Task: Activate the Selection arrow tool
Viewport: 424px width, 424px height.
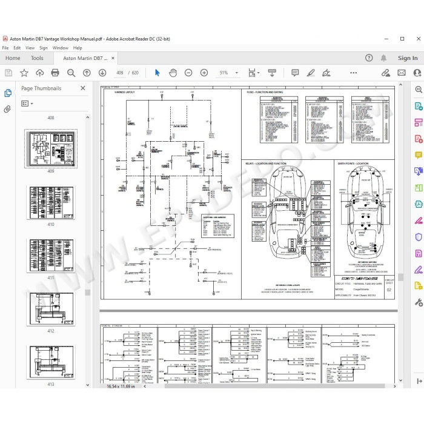Action: pyautogui.click(x=157, y=73)
